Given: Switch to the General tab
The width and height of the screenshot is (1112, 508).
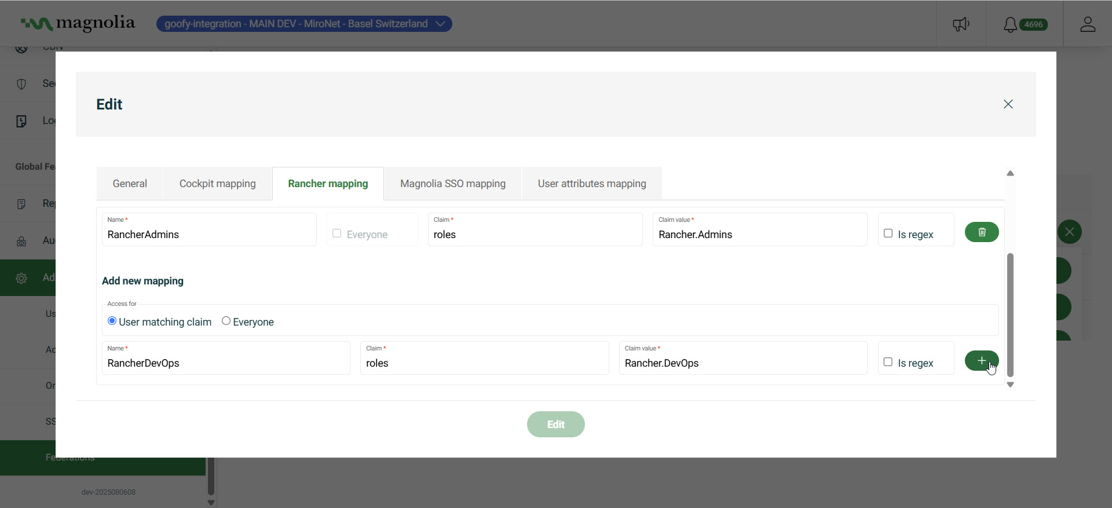Looking at the screenshot, I should click(130, 184).
